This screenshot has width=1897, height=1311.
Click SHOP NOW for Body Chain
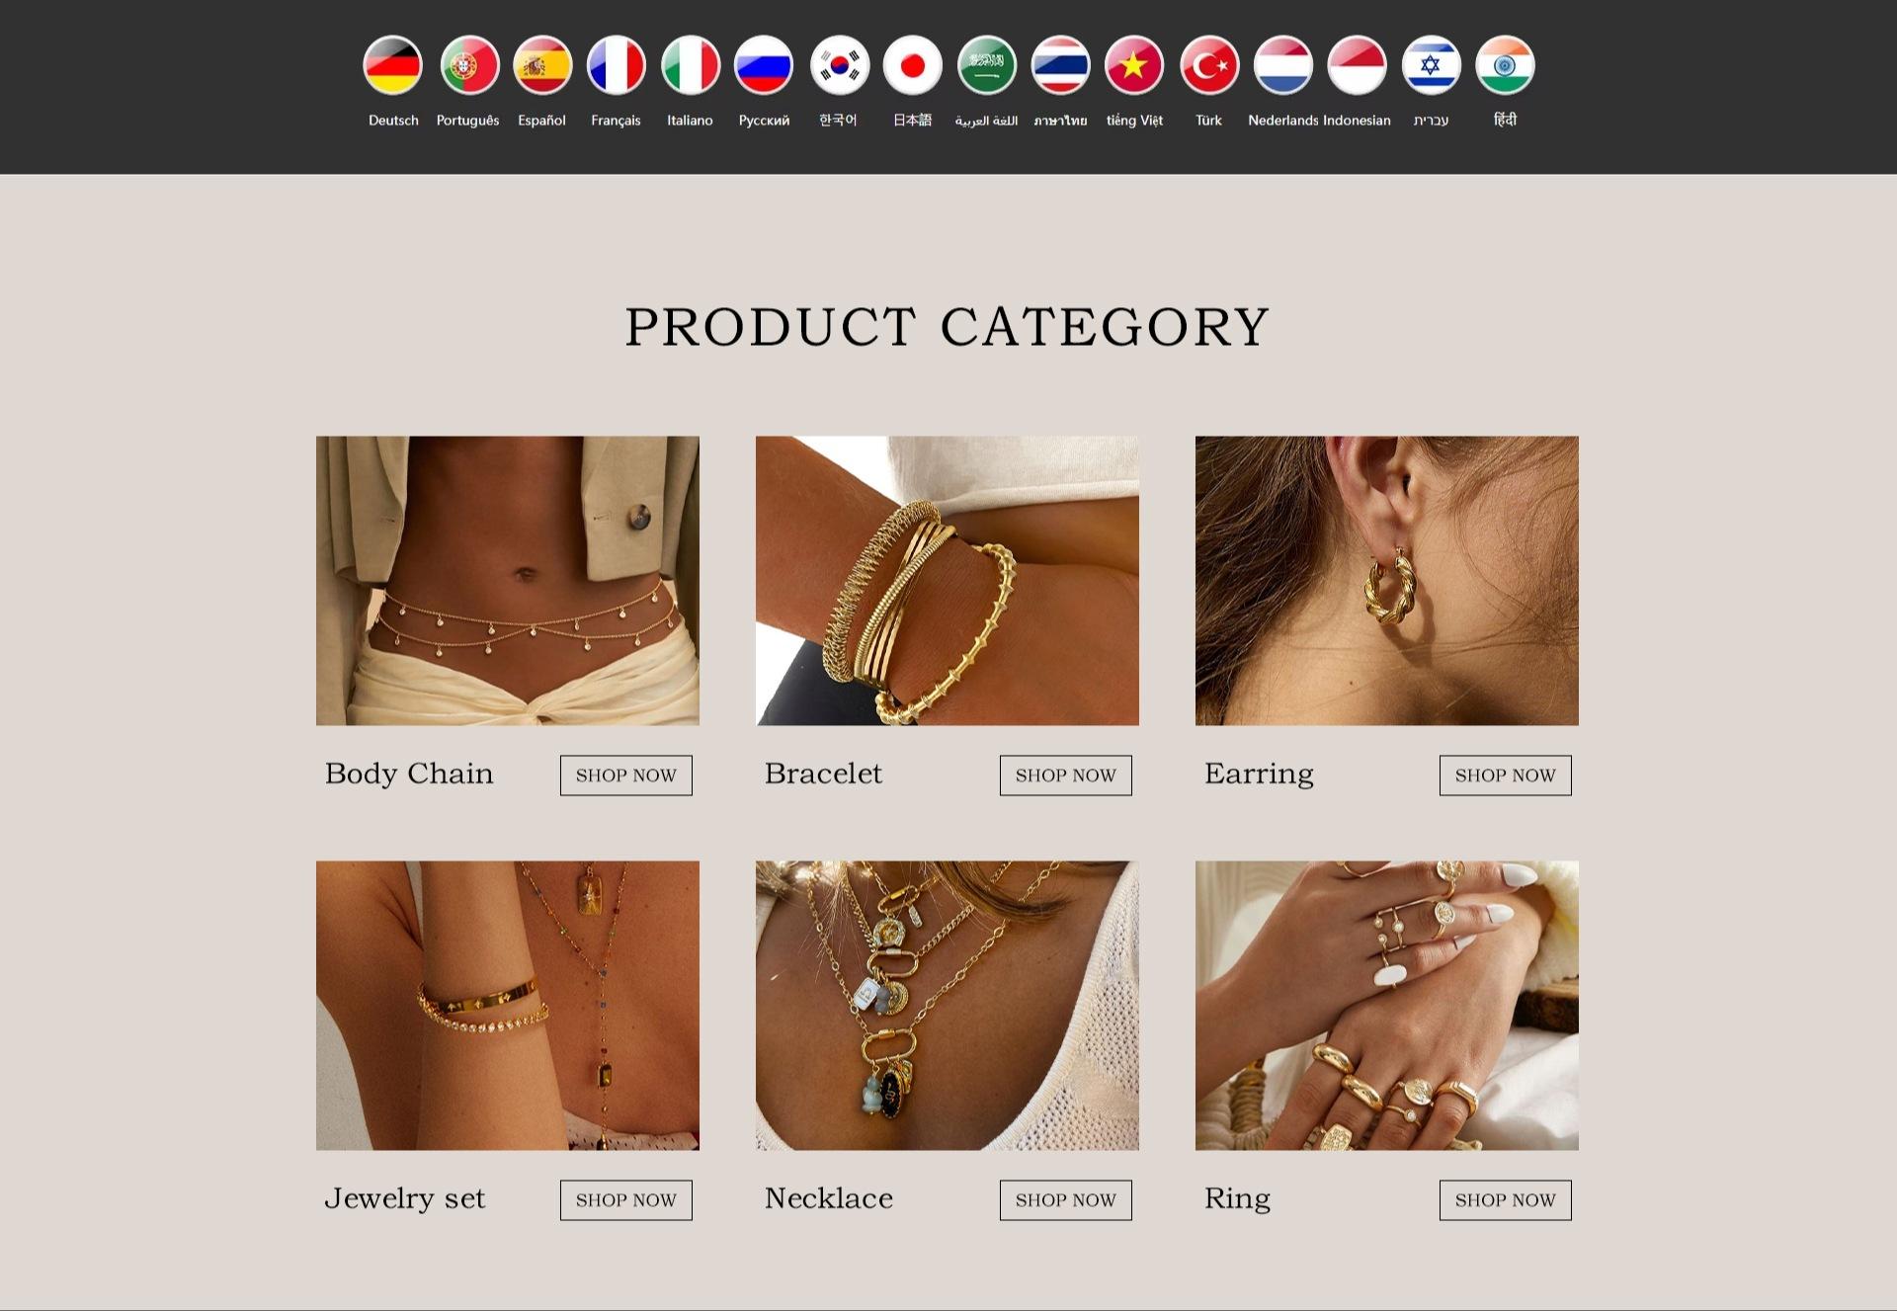click(626, 776)
